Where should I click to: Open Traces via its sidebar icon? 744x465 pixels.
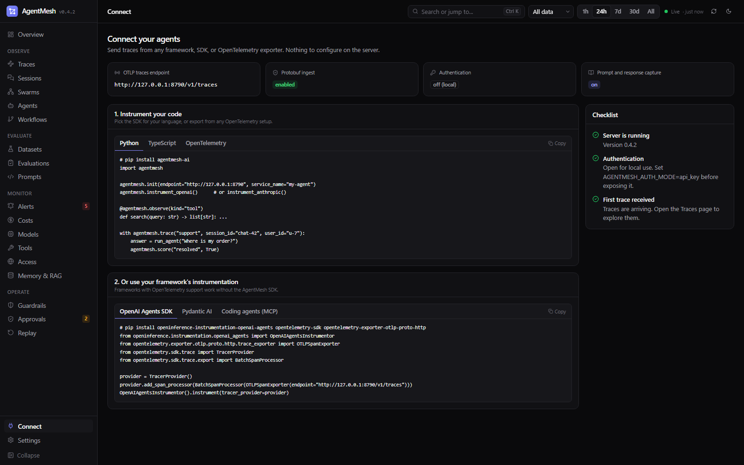[x=11, y=64]
